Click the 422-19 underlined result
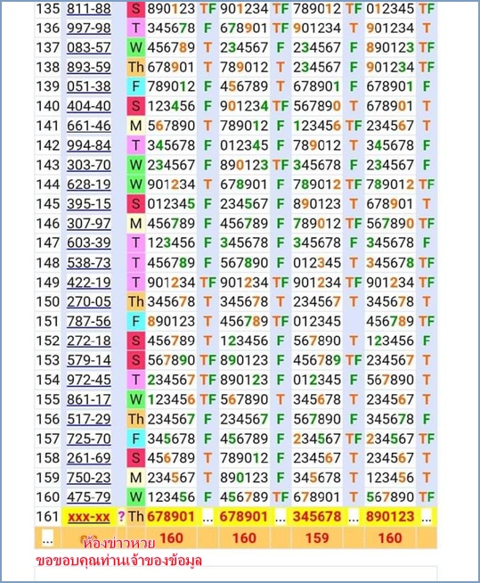Viewport: 480px width, 583px height. tap(89, 283)
